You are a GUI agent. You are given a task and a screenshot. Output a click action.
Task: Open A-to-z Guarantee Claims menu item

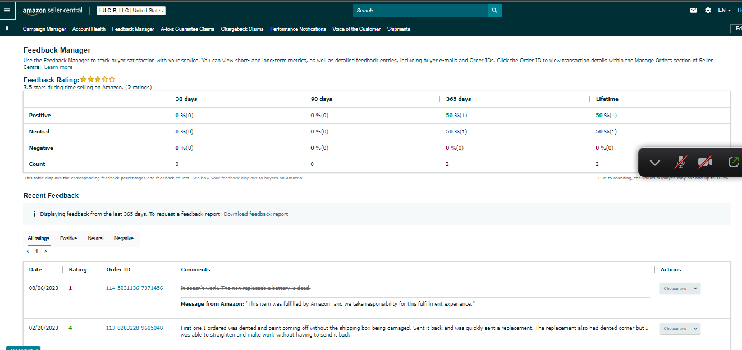[187, 29]
